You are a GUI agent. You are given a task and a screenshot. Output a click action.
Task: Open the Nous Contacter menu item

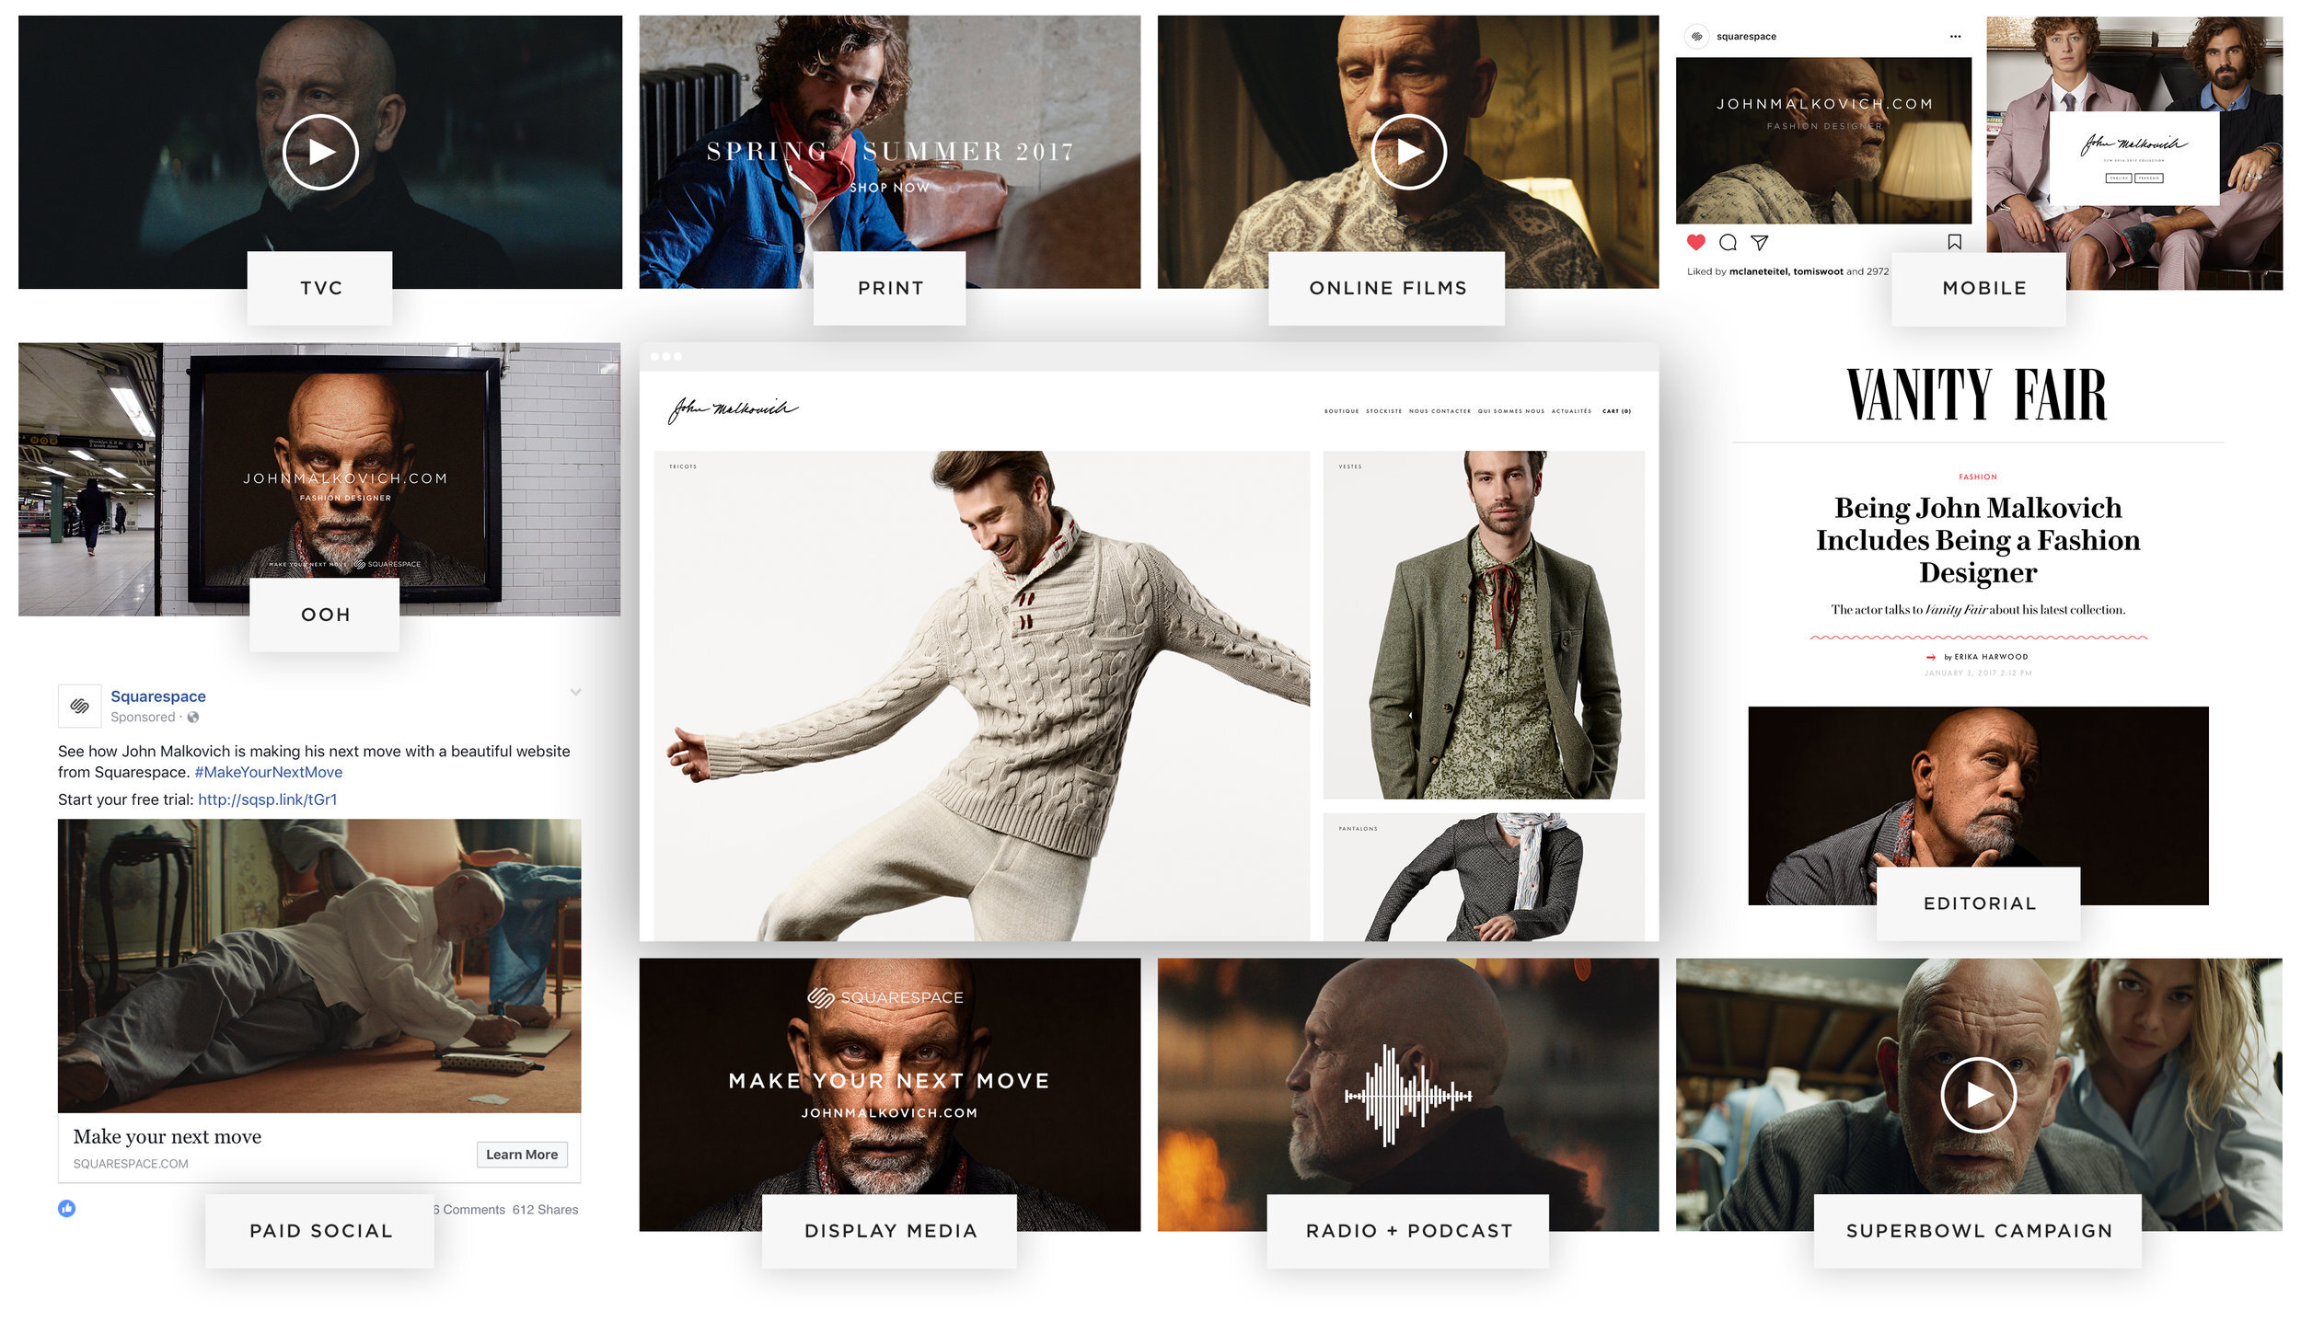[x=1440, y=411]
